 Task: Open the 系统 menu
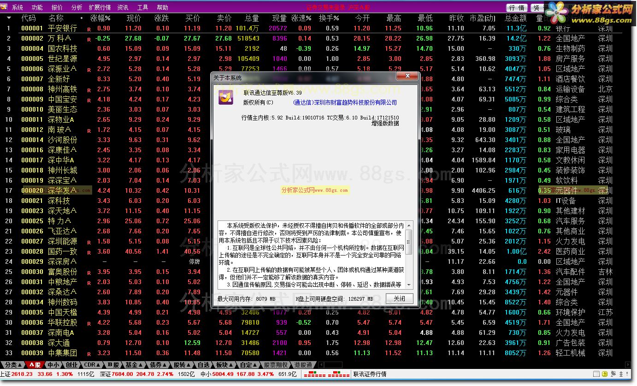tap(18, 7)
